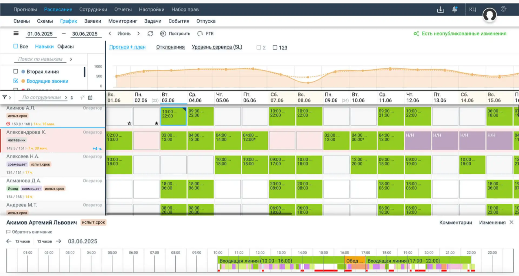Open the Сотрудники menu
The image size is (519, 276).
click(93, 9)
